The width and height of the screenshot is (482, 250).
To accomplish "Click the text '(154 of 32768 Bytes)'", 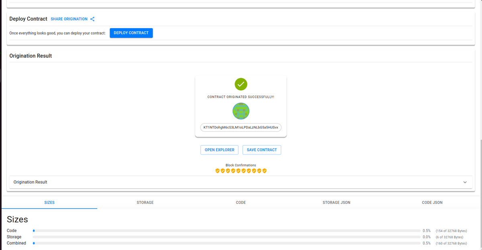I will [451, 231].
